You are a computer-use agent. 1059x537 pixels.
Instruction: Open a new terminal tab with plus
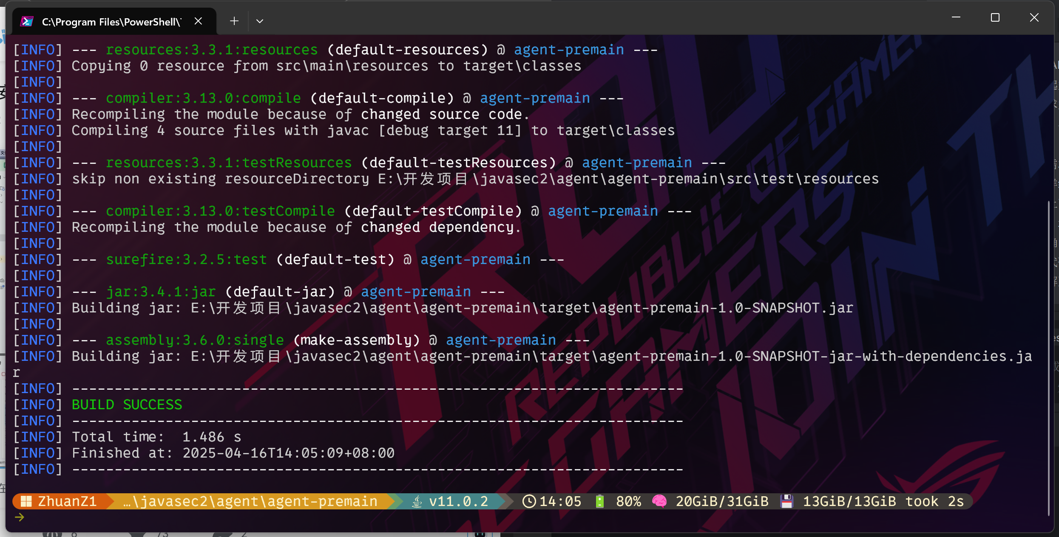pos(234,21)
